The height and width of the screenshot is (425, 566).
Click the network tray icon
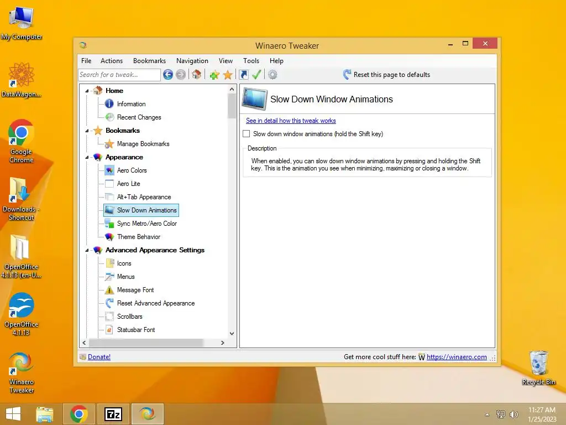click(x=501, y=414)
